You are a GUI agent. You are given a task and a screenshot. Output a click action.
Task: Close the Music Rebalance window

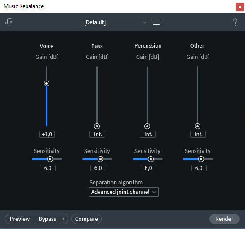[240, 7]
